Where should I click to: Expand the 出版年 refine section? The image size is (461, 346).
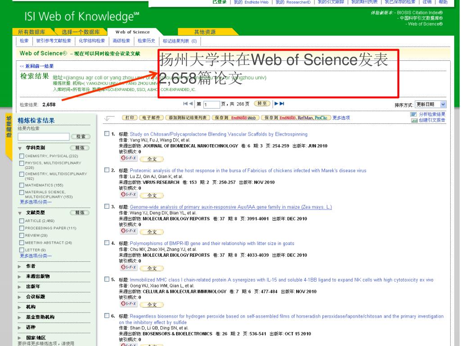pos(20,287)
